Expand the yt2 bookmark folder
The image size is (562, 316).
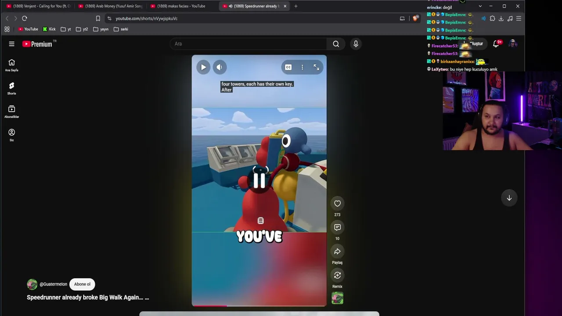[82, 29]
